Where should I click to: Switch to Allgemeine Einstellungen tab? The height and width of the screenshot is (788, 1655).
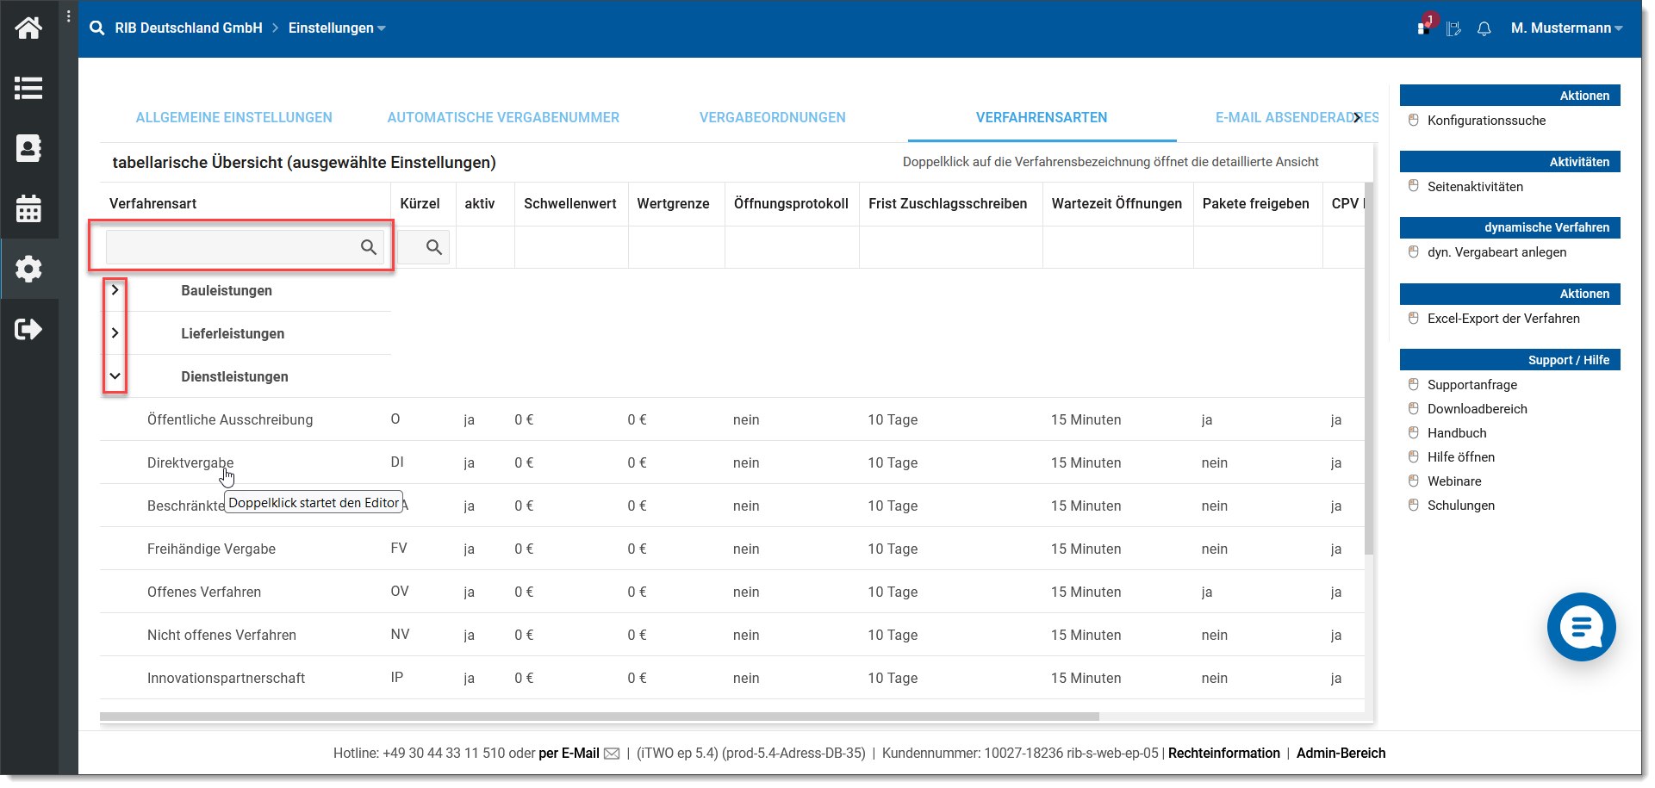(234, 118)
